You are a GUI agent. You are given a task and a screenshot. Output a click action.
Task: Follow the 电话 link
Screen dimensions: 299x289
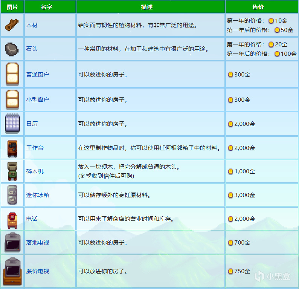[32, 219]
